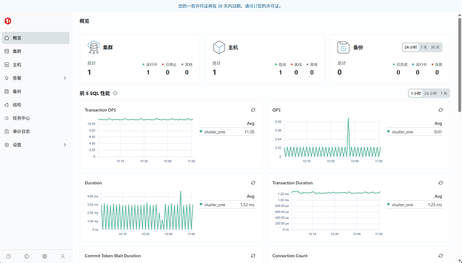Refresh the Transaction Duration chart
This screenshot has height=263, width=462.
pyautogui.click(x=441, y=183)
